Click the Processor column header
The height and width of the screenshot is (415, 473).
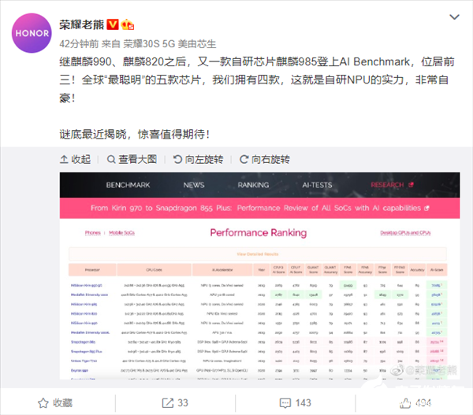[x=92, y=270]
